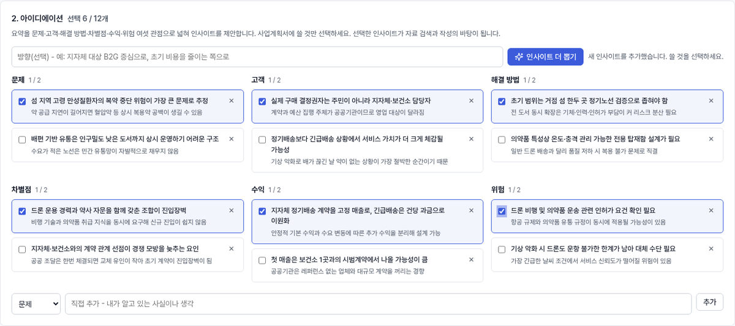Screen dimensions: 735x326
Task: Dismiss '기상 악화 시 드론도 운항 불가' card
Action: tap(711, 249)
